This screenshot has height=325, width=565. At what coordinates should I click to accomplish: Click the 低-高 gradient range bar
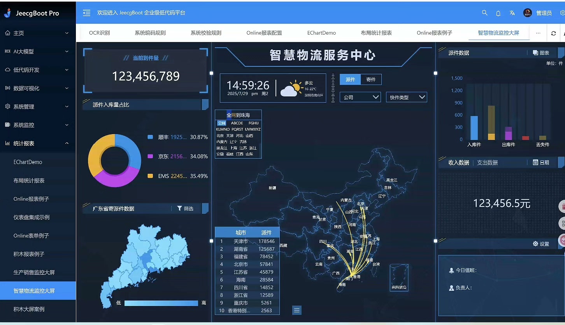click(161, 303)
